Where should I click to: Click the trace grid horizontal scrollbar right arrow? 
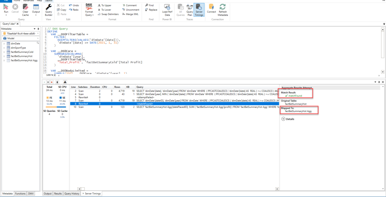tap(277, 189)
